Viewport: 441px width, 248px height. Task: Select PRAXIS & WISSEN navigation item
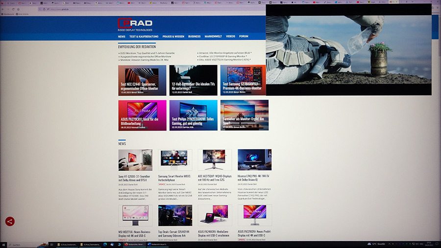pyautogui.click(x=173, y=37)
